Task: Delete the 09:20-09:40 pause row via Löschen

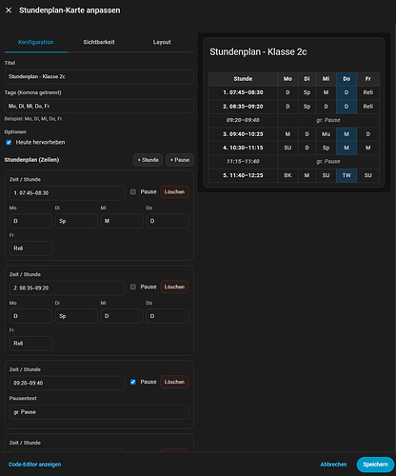Action: 174,382
